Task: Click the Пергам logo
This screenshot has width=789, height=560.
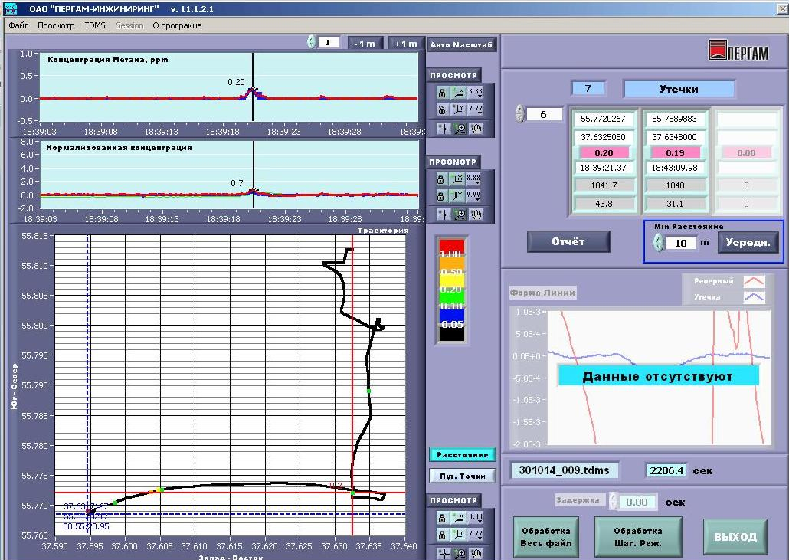Action: point(738,51)
